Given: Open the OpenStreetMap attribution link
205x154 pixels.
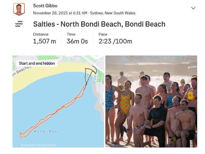Looking at the screenshot, I should [47, 145].
